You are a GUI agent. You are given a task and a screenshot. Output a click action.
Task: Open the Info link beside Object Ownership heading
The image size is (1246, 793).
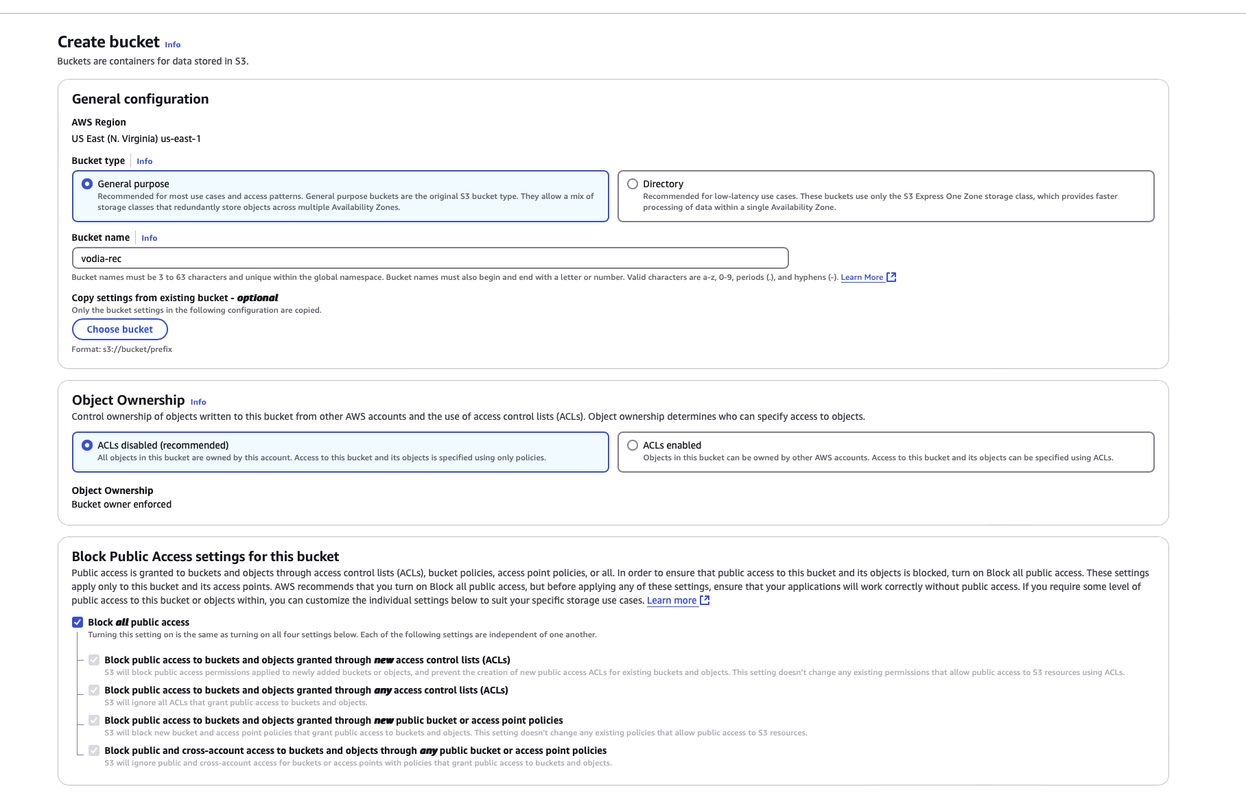point(198,402)
